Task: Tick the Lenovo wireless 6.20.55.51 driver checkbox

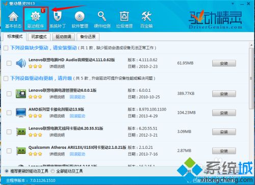Action: (9, 131)
